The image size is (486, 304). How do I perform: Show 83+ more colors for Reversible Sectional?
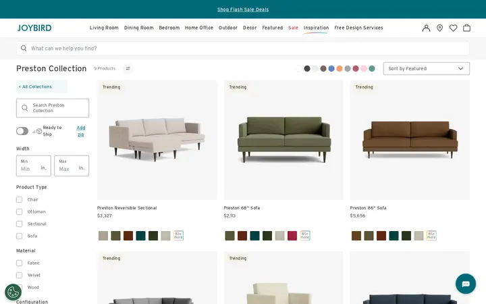[x=178, y=236]
